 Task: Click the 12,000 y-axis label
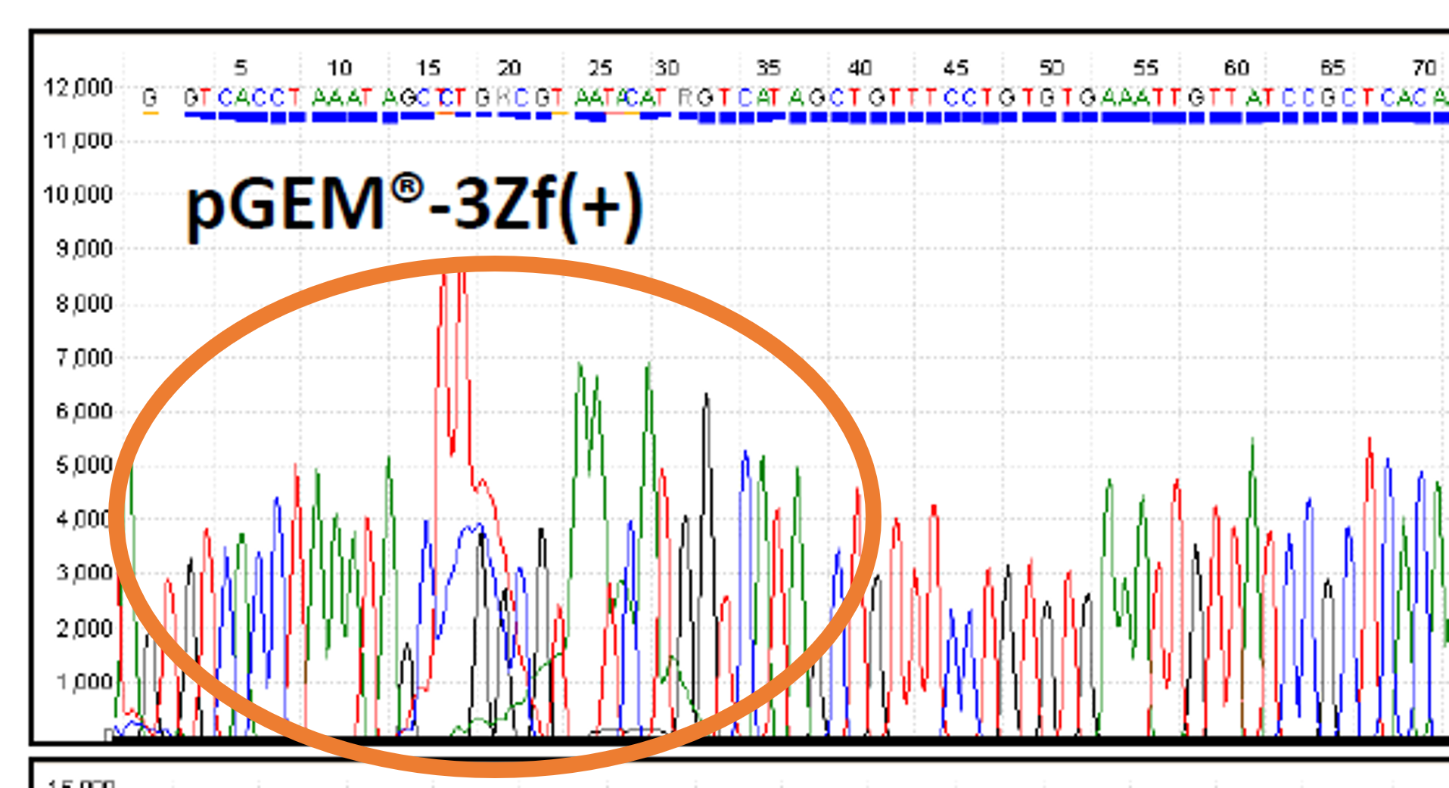(x=79, y=88)
